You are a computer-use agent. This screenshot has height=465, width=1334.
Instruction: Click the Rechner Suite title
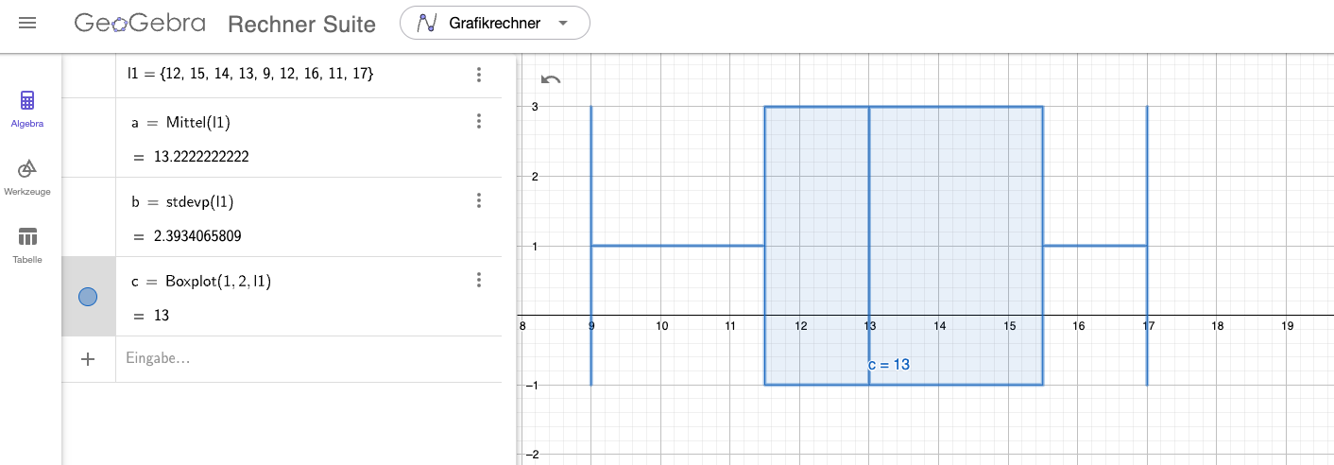[x=302, y=25]
